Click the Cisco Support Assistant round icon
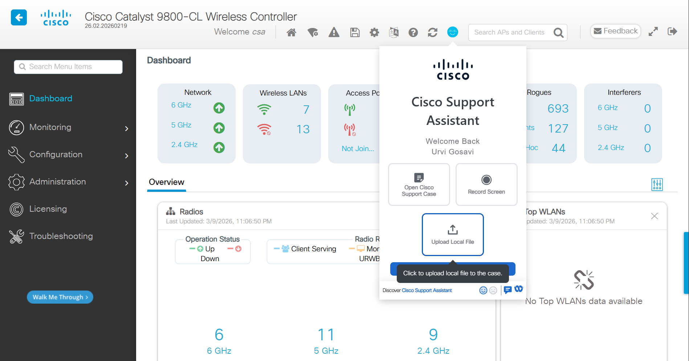Viewport: 689px width, 361px height. point(452,32)
